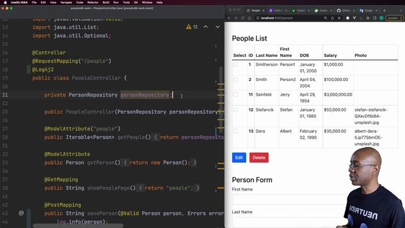Open the browser three-dot menu
Image resolution: width=405 pixels, height=228 pixels.
pyautogui.click(x=401, y=18)
